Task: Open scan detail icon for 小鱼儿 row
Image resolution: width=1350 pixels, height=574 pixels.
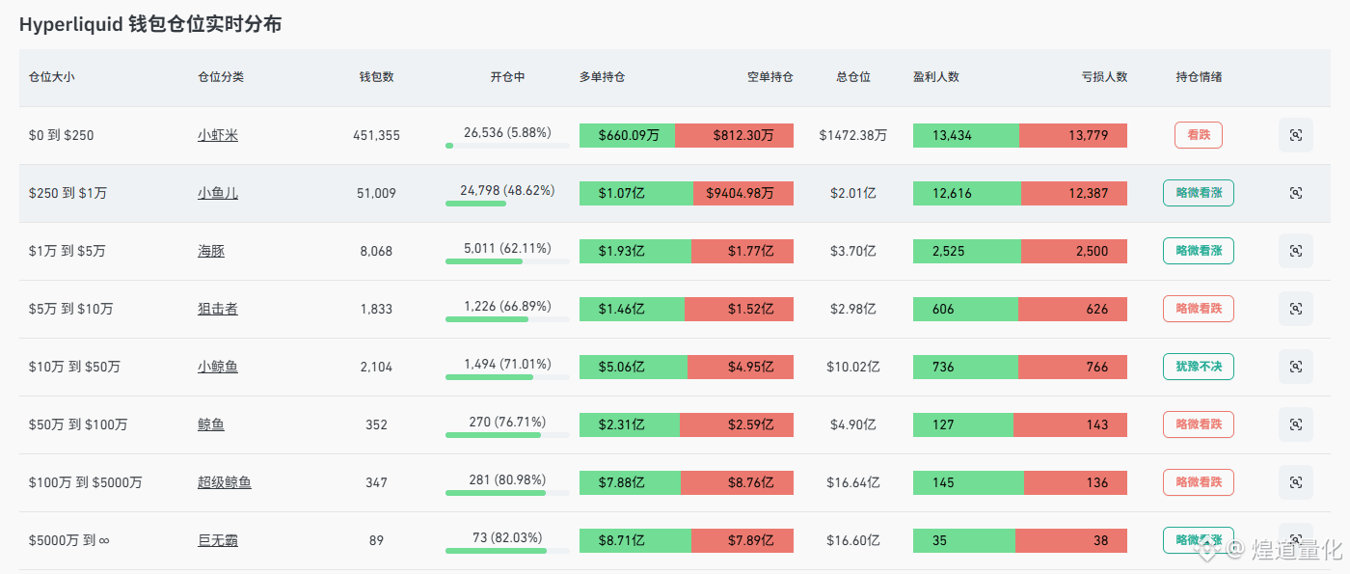Action: coord(1295,193)
